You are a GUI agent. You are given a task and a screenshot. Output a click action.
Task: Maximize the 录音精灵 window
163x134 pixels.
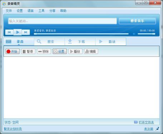point(145,3)
